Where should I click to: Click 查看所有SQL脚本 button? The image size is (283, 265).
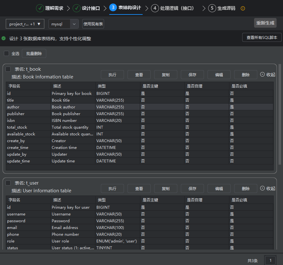click(262, 37)
